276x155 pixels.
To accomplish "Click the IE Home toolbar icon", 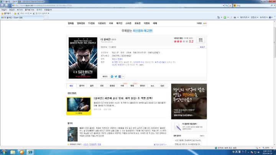I will point(218,17).
